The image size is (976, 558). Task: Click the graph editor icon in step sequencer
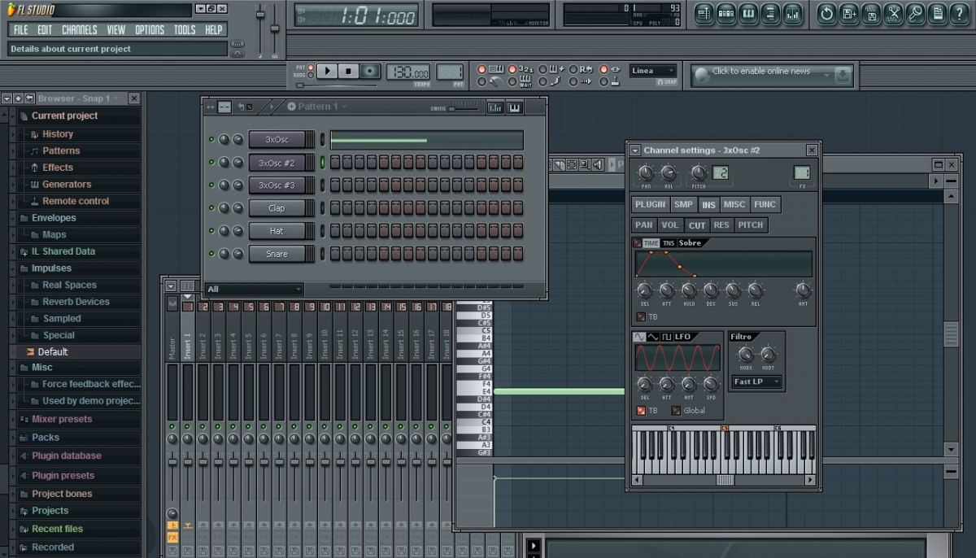tap(495, 107)
